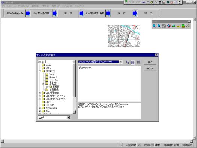Click the Image folder icon

[47, 74]
